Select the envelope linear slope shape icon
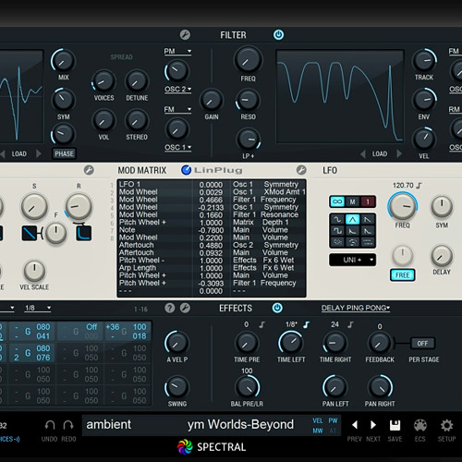Viewport: 462px width, 462px height. tap(30, 233)
